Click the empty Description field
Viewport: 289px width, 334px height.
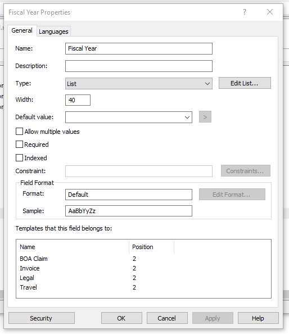click(x=139, y=66)
